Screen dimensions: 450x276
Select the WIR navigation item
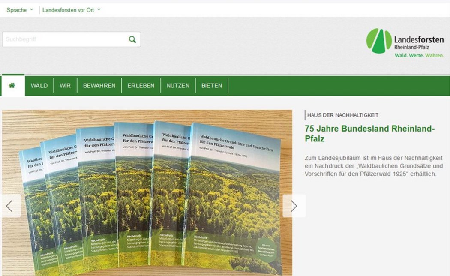(x=65, y=86)
